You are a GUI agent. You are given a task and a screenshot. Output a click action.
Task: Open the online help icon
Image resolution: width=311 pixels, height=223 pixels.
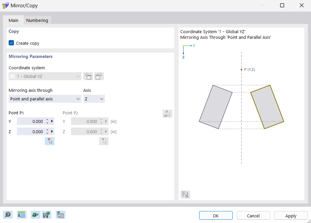[7, 215]
